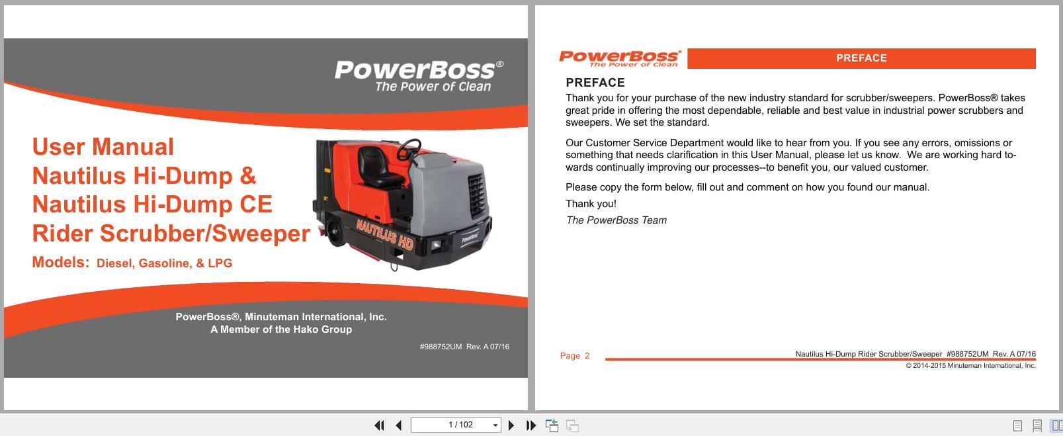
Task: Click cover "#988752UM Rev. A 07/16" text
Action: [464, 347]
